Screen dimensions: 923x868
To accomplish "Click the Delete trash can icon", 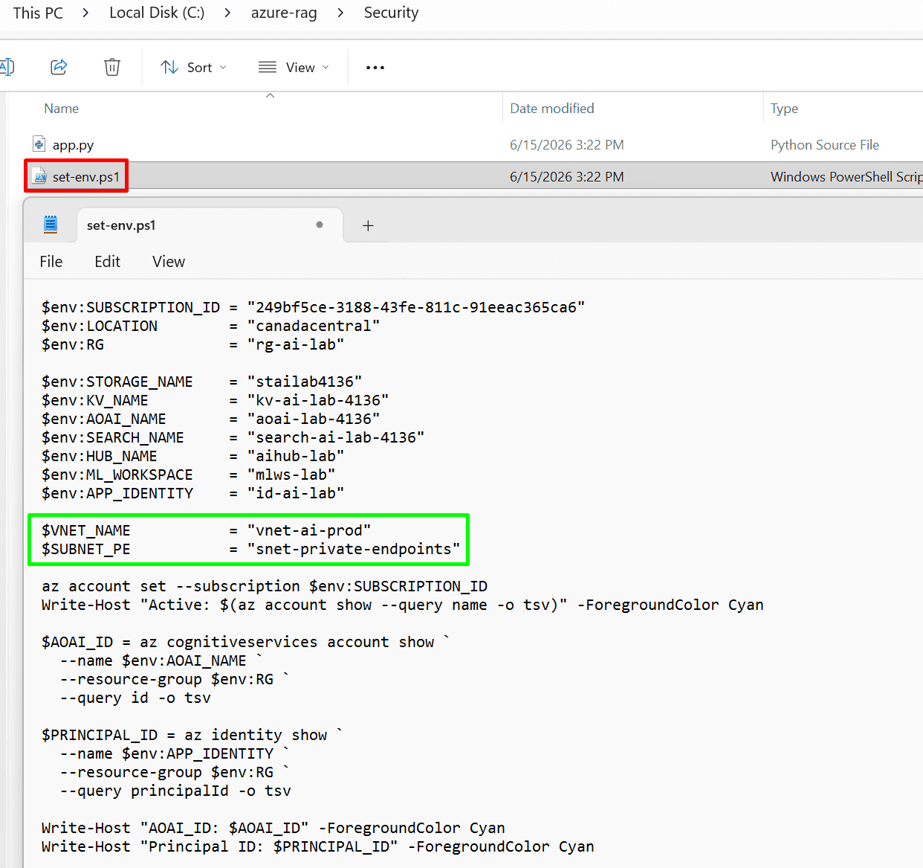I will (x=112, y=67).
